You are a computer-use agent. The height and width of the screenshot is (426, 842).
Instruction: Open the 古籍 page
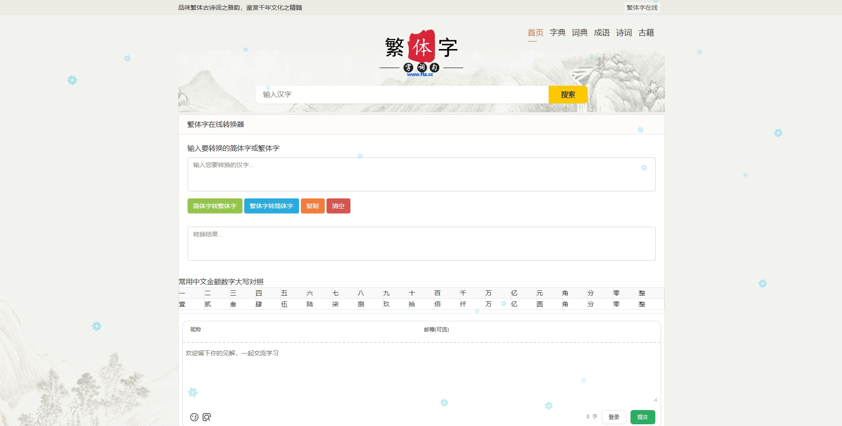click(x=646, y=32)
